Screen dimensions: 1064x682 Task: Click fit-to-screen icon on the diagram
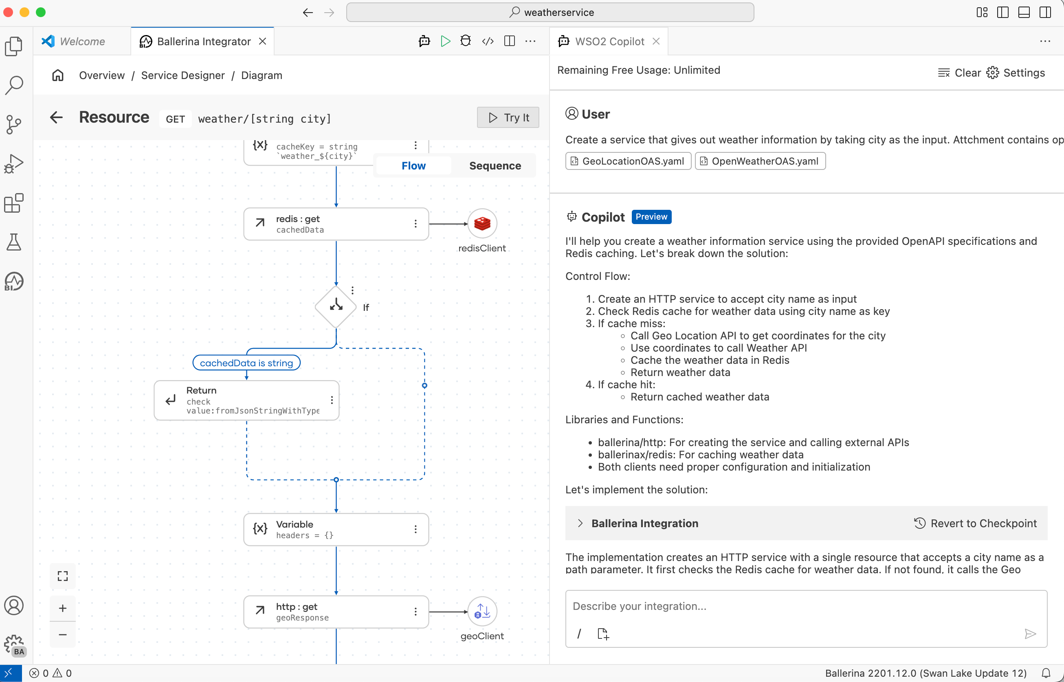pos(63,576)
